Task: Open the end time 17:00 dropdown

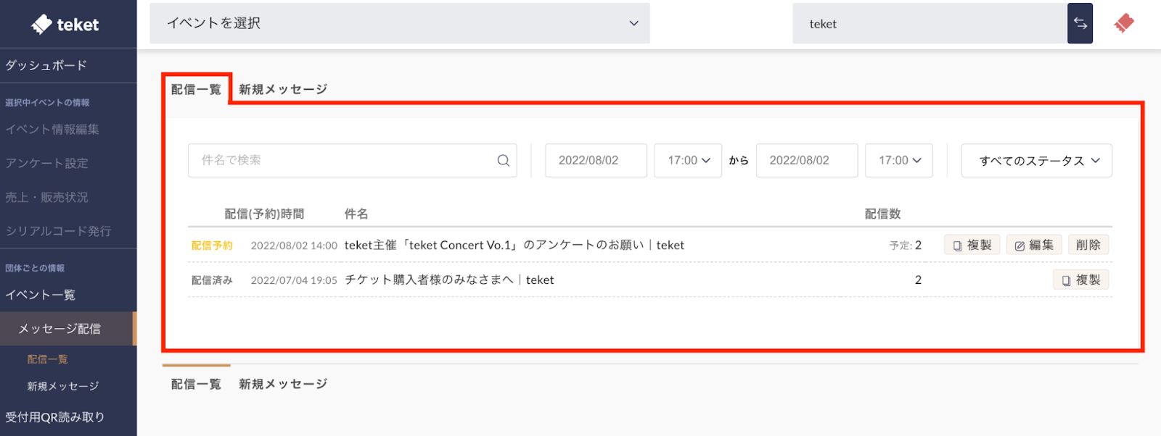Action: pos(898,161)
